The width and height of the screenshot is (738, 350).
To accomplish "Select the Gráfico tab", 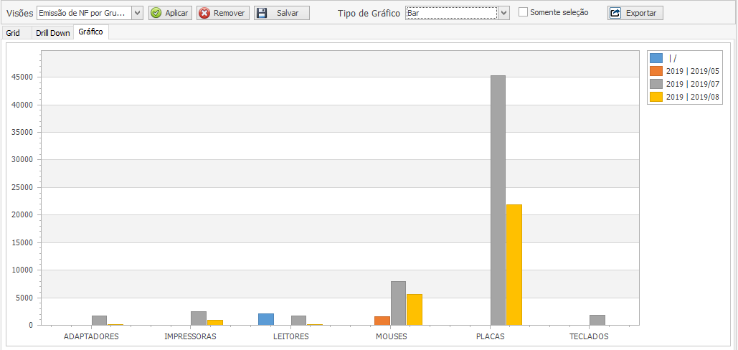I will coord(90,32).
